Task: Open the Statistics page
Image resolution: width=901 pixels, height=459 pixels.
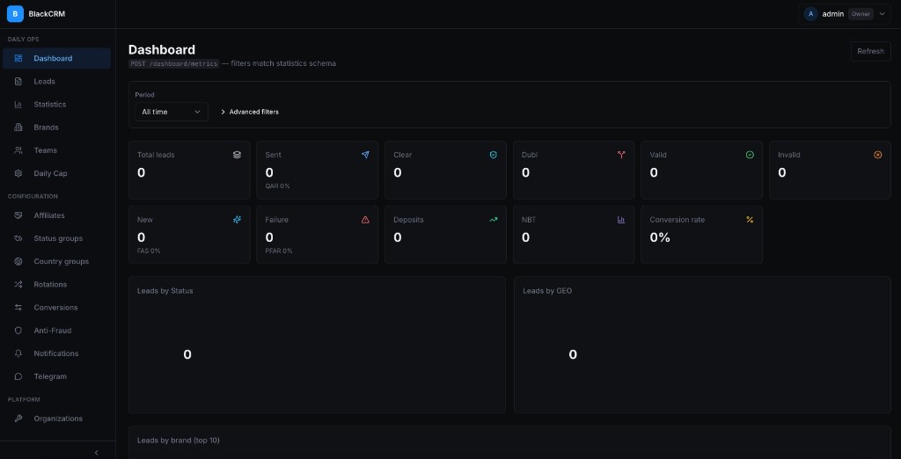Action: click(57, 105)
